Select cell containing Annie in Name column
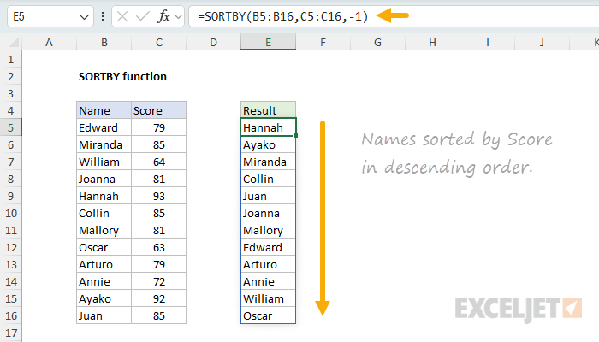599x342 pixels. [104, 281]
